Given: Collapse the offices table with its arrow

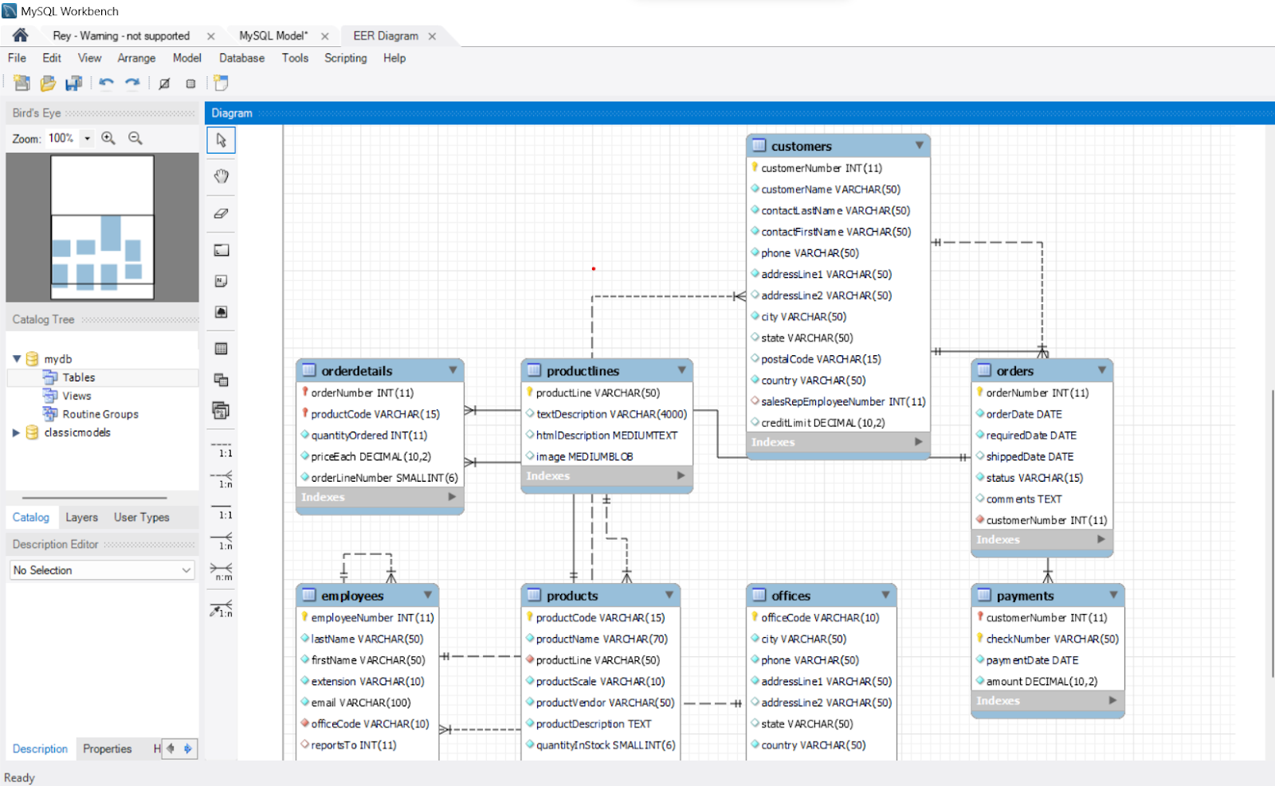Looking at the screenshot, I should coord(885,595).
